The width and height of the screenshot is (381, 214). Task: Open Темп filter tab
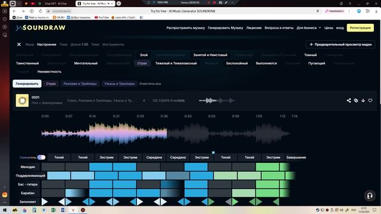(x=95, y=45)
